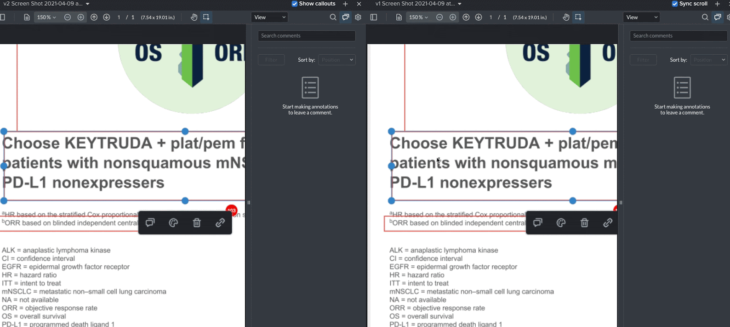Open style palette in right annotation popup
730x327 pixels.
click(x=561, y=223)
